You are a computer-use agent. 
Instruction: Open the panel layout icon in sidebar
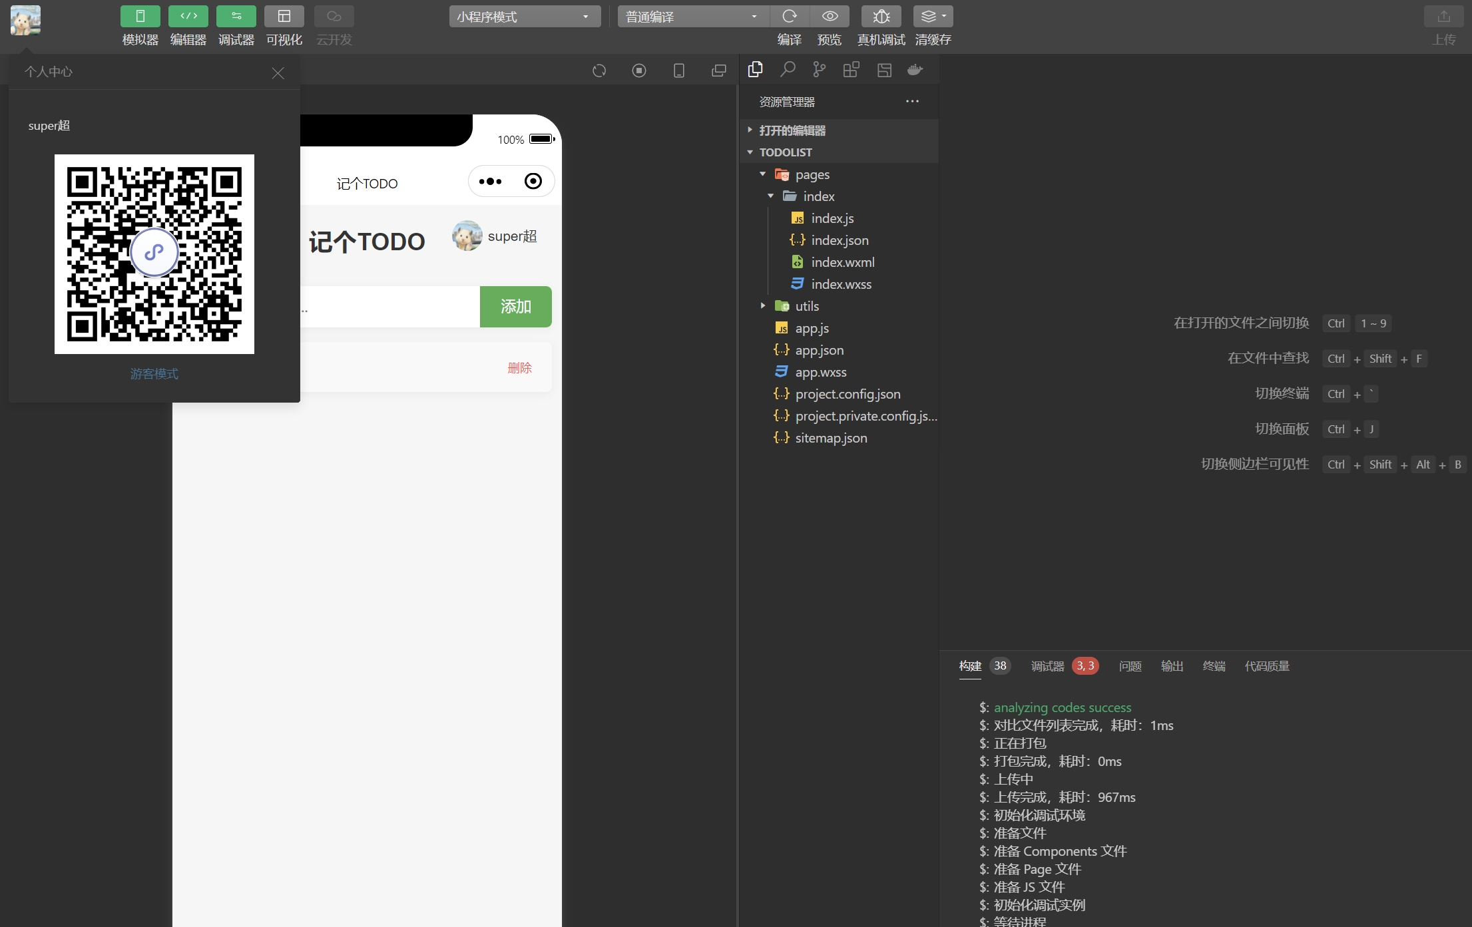click(x=884, y=69)
